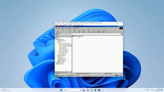Open the Back history dropdown arrow
This screenshot has width=164, height=92.
click(61, 31)
